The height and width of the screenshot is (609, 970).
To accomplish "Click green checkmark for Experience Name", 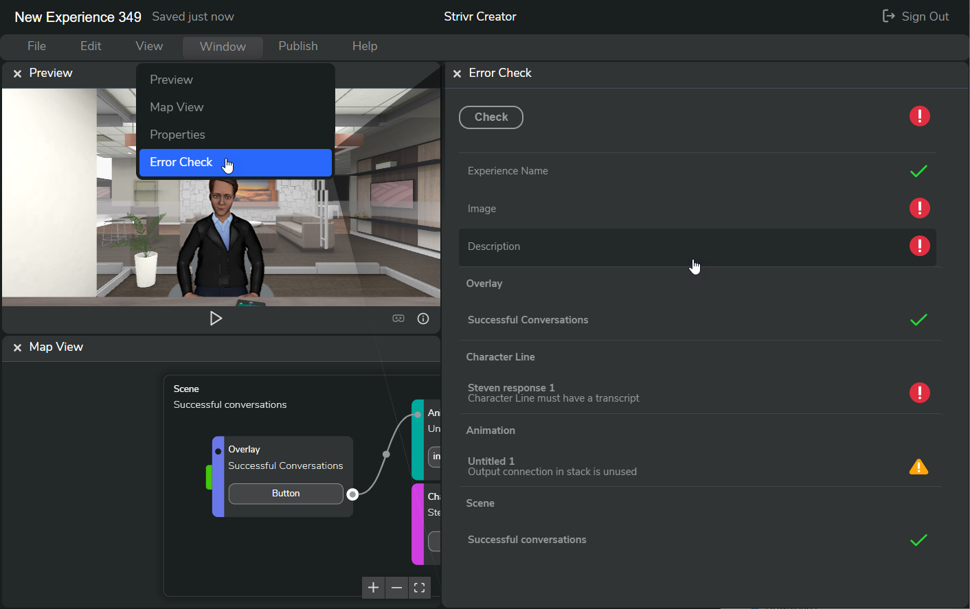I will tap(918, 171).
